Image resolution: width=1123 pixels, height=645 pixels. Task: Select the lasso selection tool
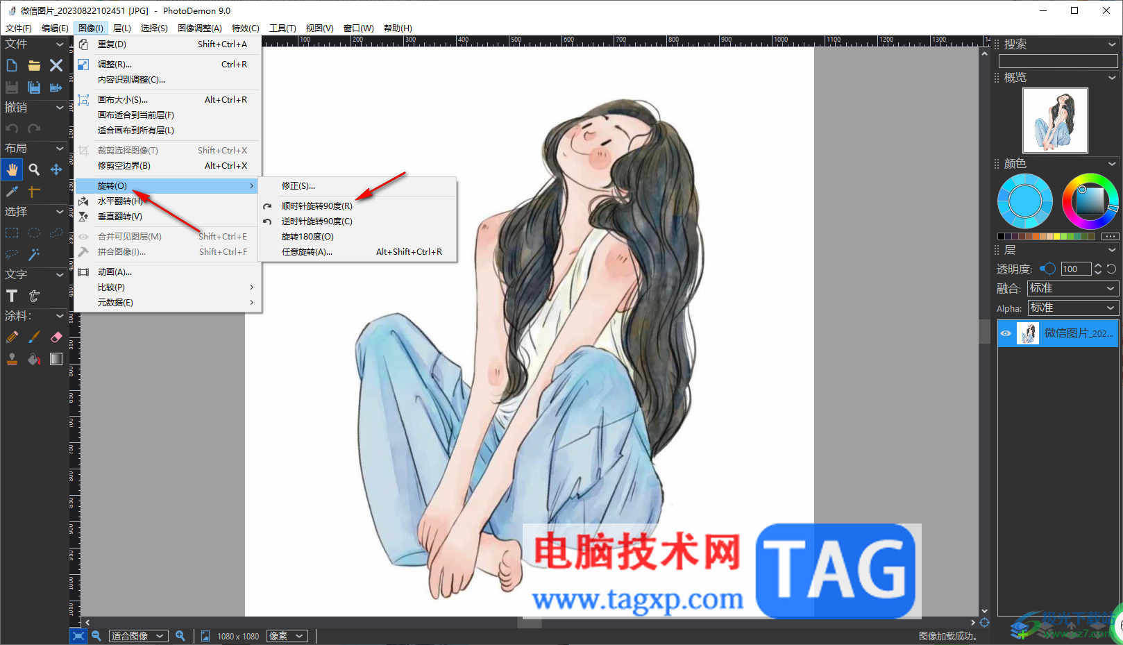click(12, 254)
